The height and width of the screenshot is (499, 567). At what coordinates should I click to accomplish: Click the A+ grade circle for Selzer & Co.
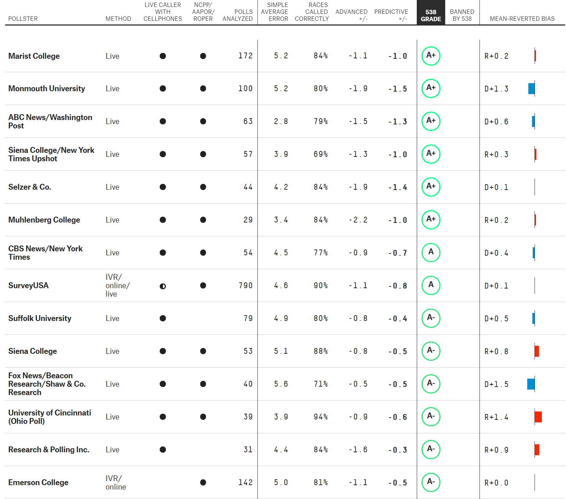pyautogui.click(x=431, y=187)
